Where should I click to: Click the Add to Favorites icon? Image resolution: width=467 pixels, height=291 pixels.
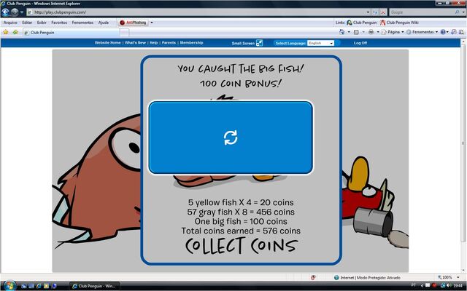(15, 32)
